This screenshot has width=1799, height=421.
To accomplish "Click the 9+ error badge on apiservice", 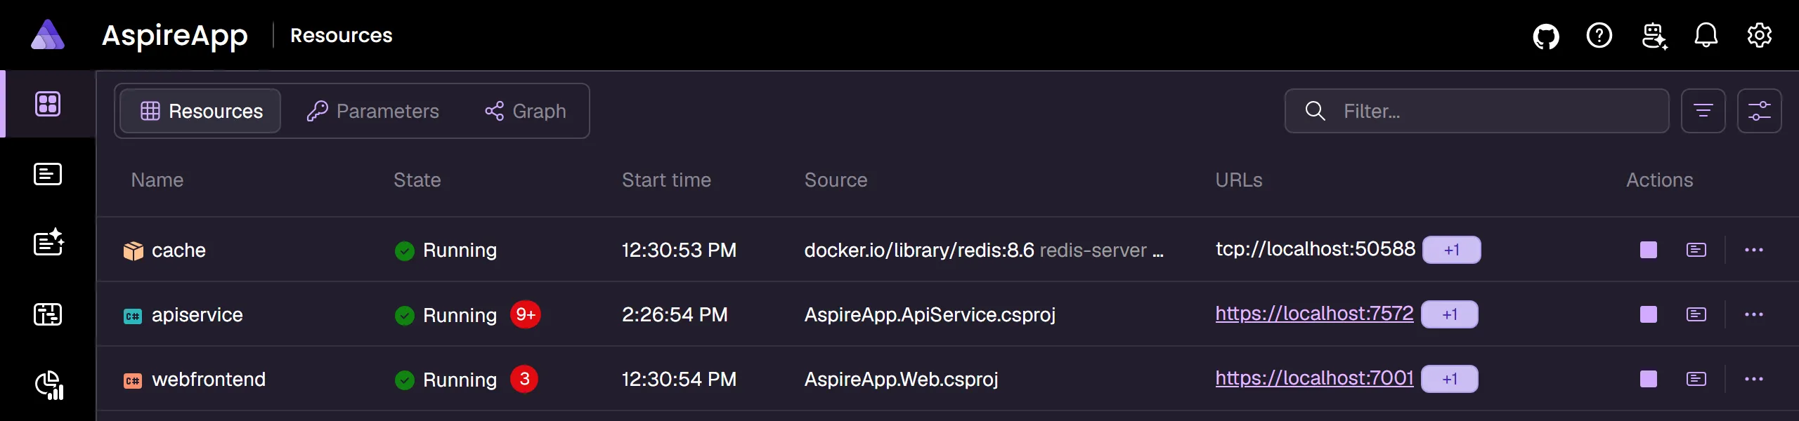I will [526, 314].
